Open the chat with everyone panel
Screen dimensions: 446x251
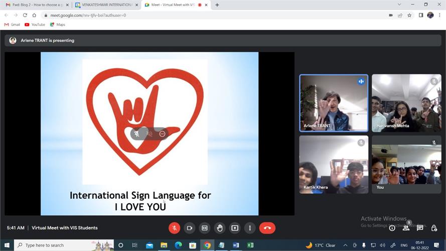[420, 228]
